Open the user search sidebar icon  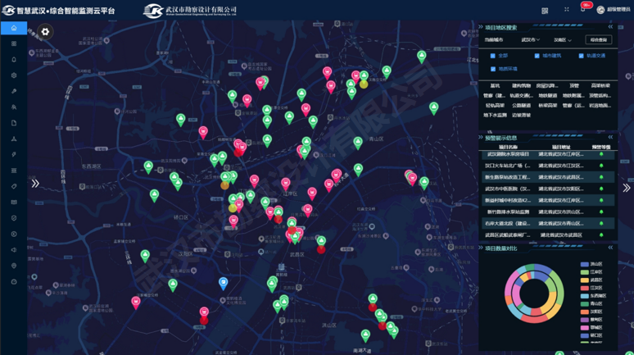pos(14,107)
